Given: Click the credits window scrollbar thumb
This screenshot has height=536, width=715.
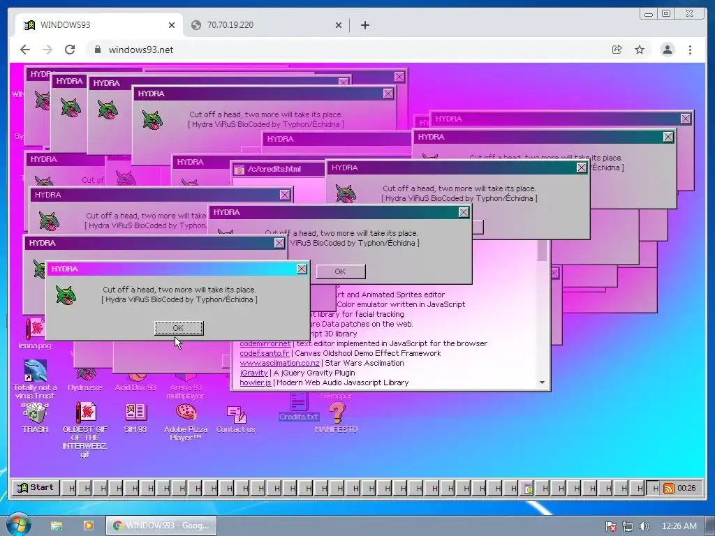Looking at the screenshot, I should click(x=542, y=250).
